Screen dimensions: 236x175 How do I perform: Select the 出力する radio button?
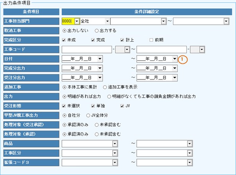[x=97, y=30]
